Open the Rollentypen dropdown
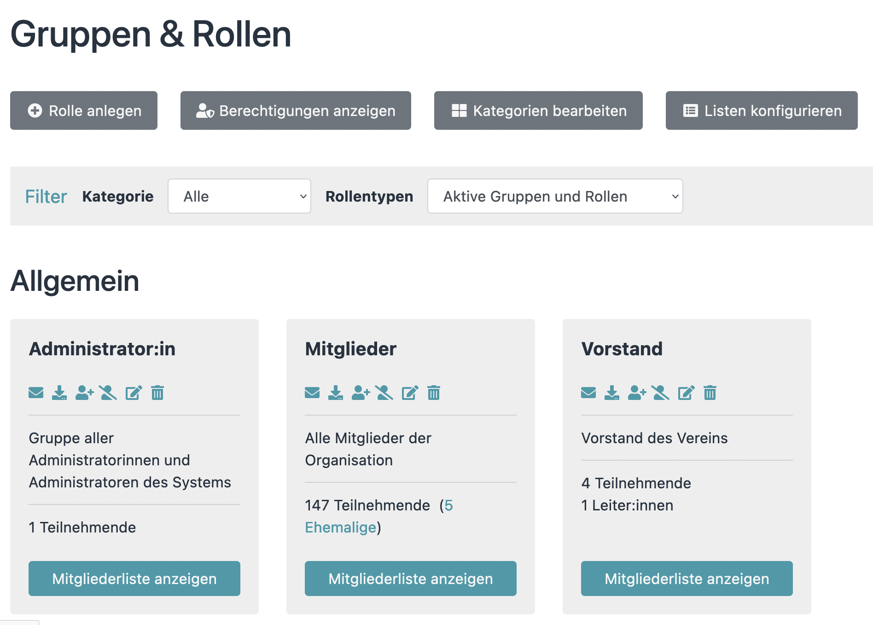This screenshot has height=625, width=873. (555, 196)
